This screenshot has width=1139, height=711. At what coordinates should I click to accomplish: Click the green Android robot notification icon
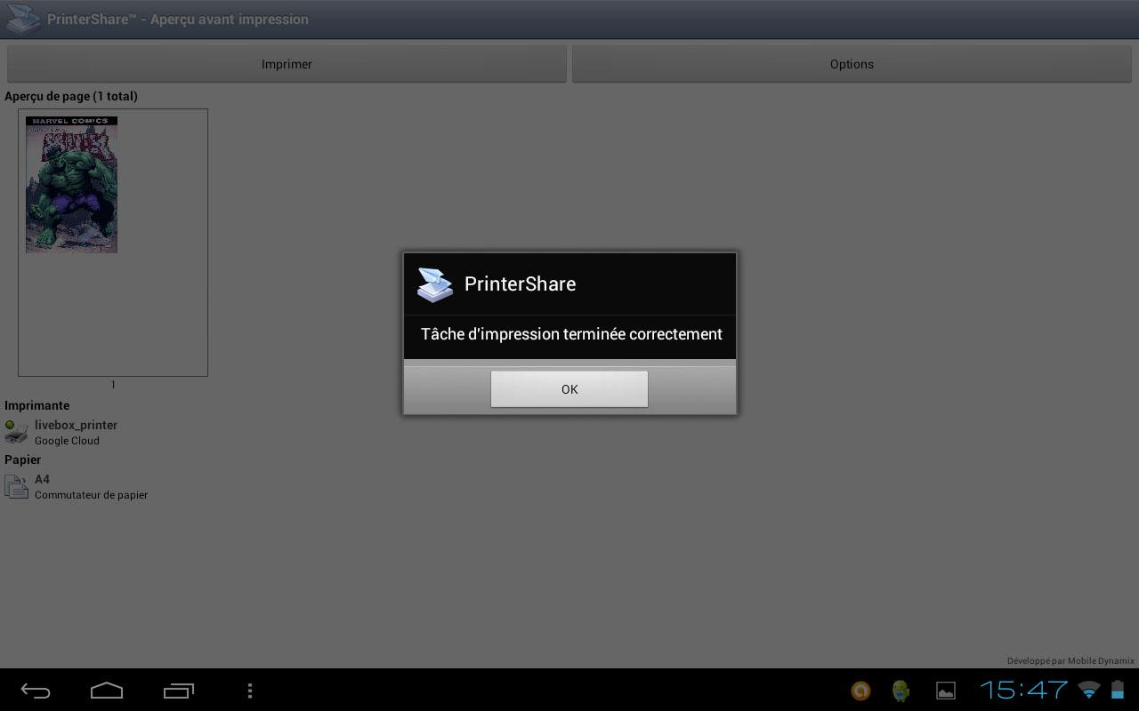(x=901, y=691)
